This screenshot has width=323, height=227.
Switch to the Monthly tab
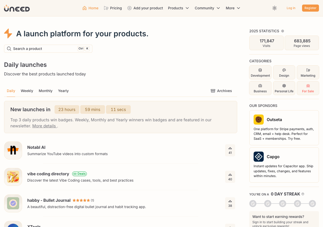coord(46,91)
